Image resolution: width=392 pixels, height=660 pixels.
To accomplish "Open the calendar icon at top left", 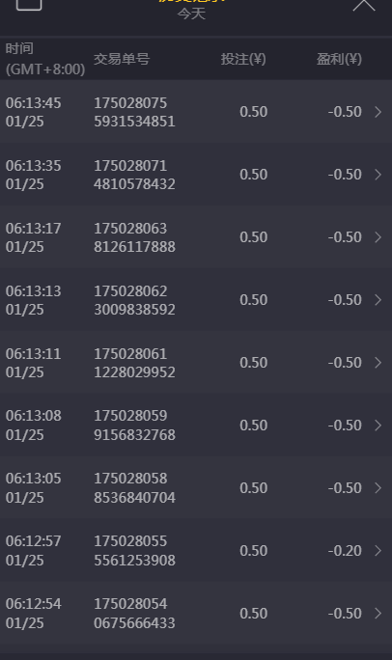I will [29, 3].
